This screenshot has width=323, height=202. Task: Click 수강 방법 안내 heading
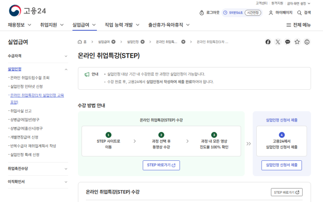[91, 105]
